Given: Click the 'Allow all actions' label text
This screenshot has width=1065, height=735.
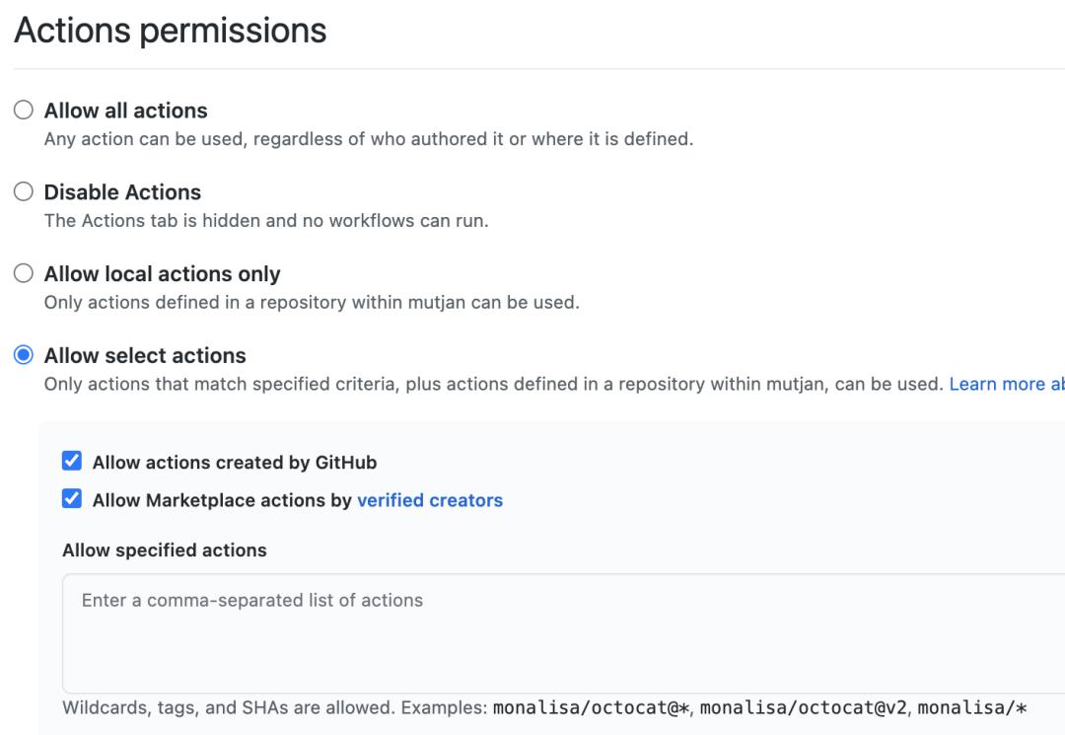Looking at the screenshot, I should click(x=125, y=110).
